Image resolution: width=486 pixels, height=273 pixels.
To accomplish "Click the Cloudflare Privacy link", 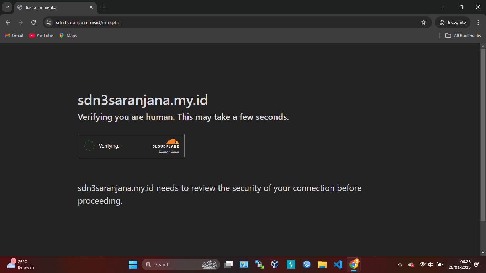I will [x=163, y=151].
